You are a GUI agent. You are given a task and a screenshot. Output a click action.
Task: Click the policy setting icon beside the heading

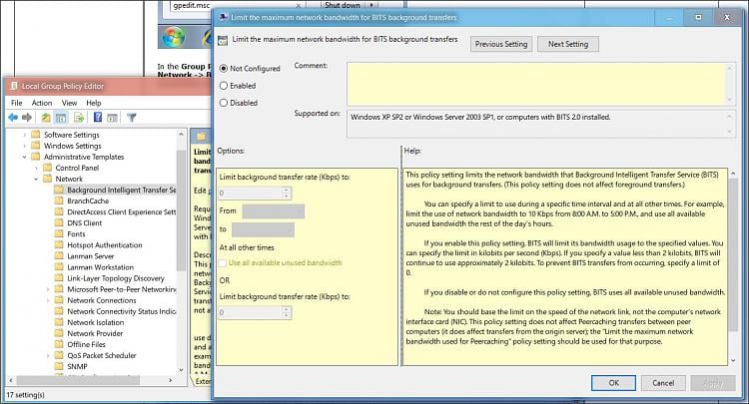point(223,40)
